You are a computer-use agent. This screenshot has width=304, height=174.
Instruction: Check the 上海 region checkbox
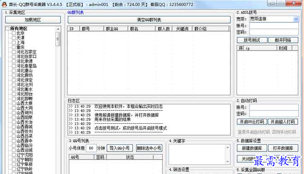[14, 42]
